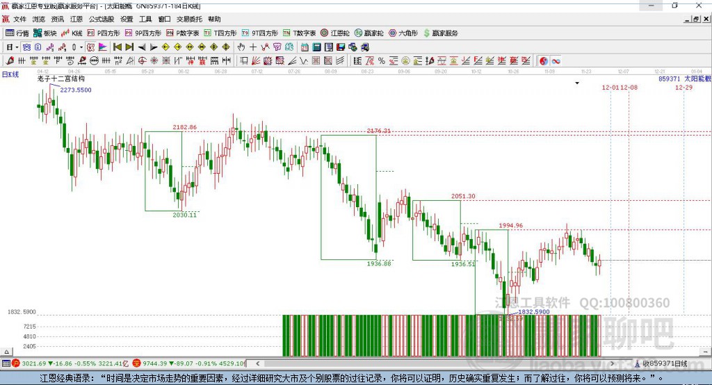Open the 公式选股 menu

102,19
